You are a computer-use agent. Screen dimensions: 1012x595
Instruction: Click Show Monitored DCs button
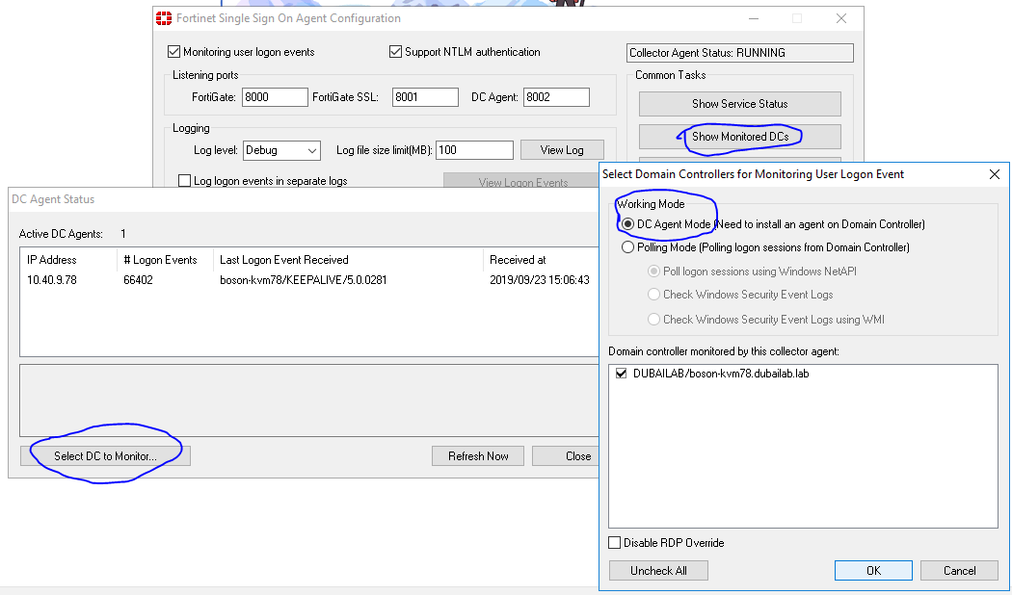coord(739,137)
